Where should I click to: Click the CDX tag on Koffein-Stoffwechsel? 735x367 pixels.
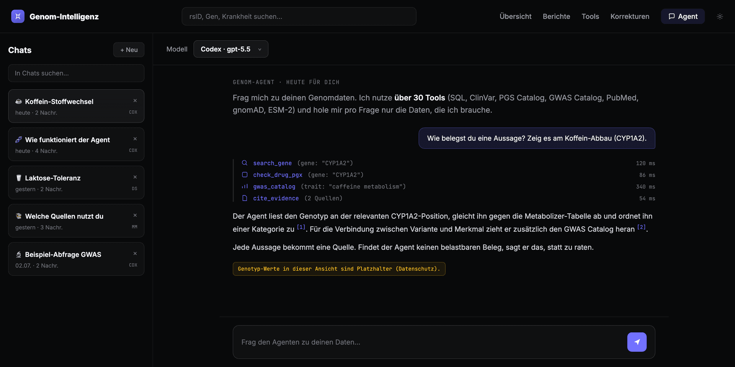133,112
